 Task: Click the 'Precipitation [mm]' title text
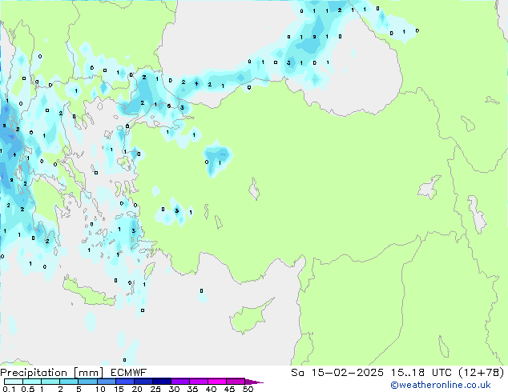click(52, 373)
